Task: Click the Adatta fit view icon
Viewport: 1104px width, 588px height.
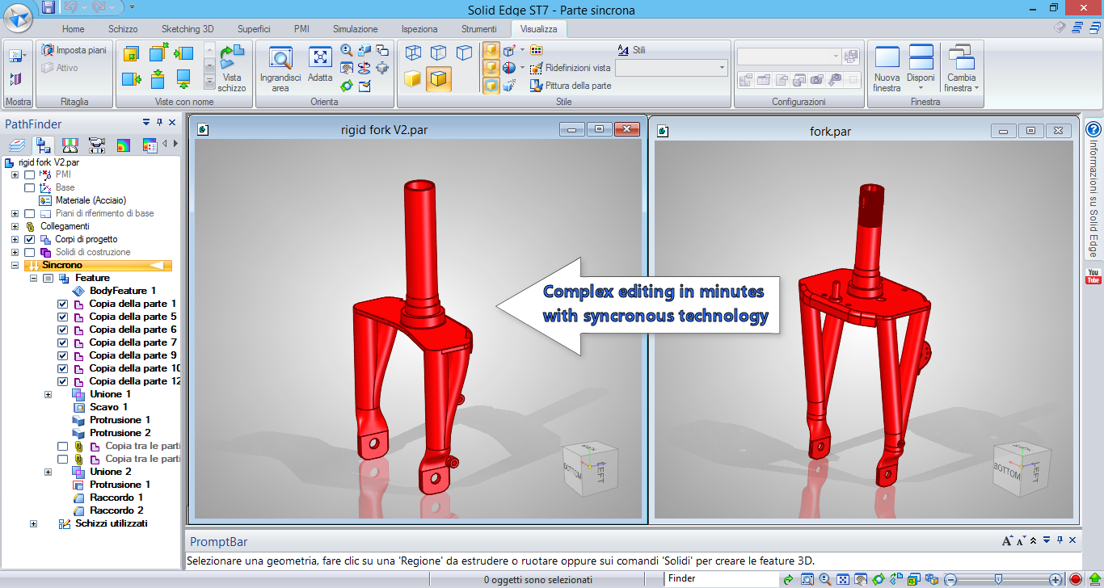Action: click(320, 65)
